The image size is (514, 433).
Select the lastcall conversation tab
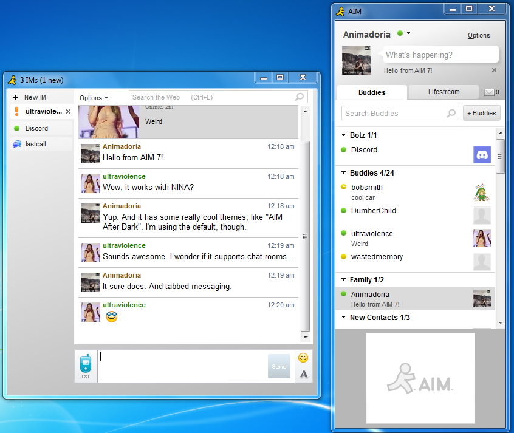coord(41,144)
